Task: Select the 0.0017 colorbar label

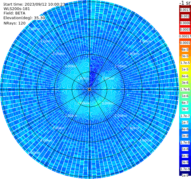Action: (x=185, y=10)
